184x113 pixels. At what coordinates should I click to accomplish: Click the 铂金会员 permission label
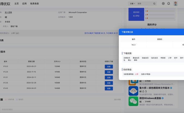point(145,58)
